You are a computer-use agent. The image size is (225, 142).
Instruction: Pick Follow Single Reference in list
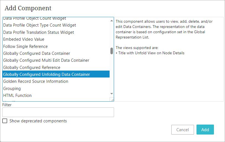click(25, 47)
